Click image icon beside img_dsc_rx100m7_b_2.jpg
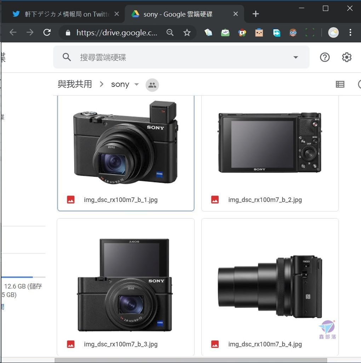Image resolution: width=361 pixels, height=363 pixels. (215, 200)
